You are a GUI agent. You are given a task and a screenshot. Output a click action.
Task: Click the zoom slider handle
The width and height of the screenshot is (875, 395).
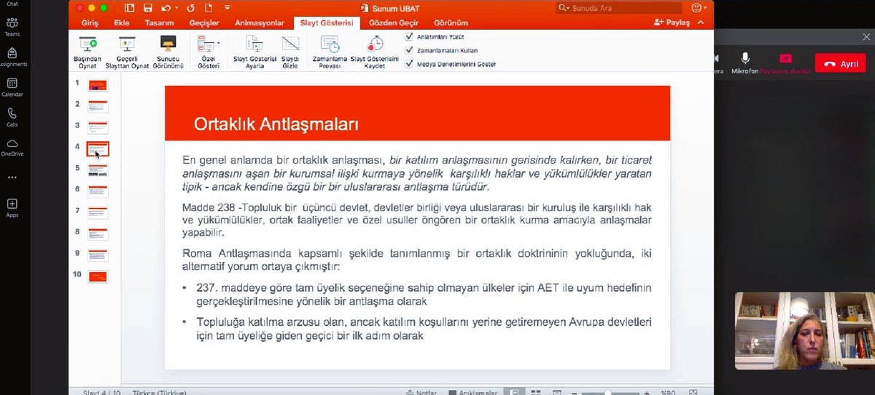[607, 393]
